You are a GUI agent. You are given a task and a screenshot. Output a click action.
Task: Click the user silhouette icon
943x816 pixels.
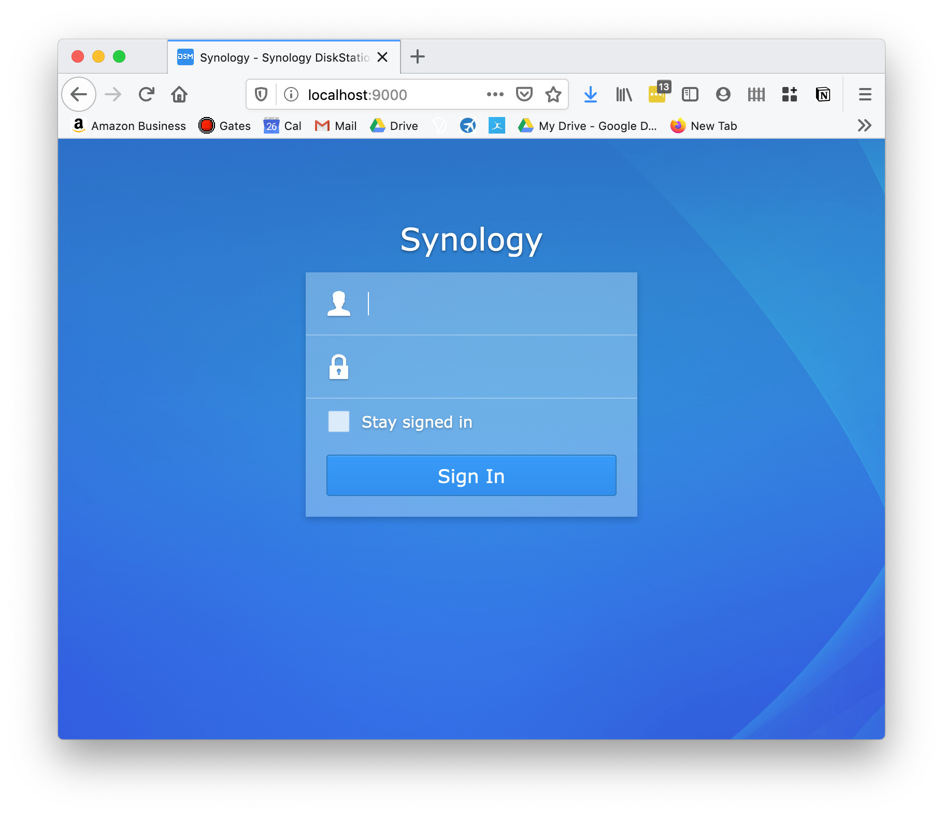(339, 303)
